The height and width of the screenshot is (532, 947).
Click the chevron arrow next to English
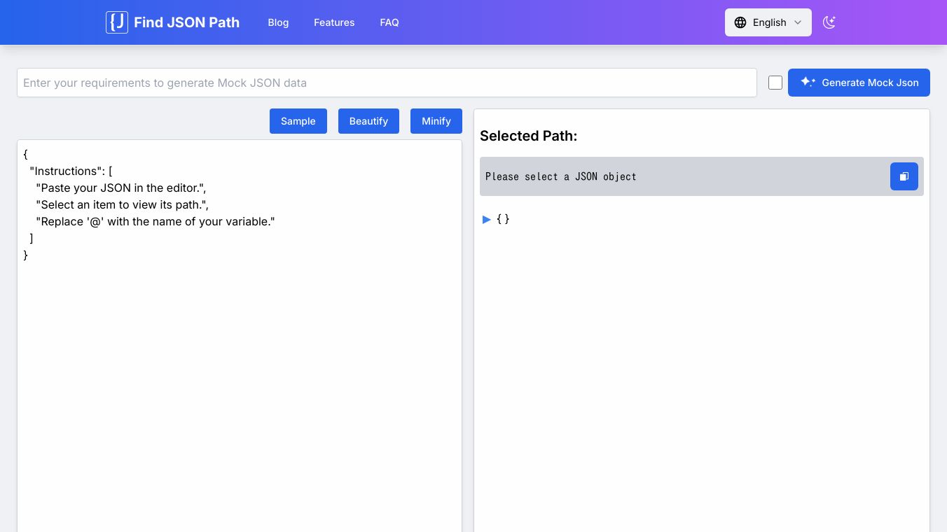[798, 22]
